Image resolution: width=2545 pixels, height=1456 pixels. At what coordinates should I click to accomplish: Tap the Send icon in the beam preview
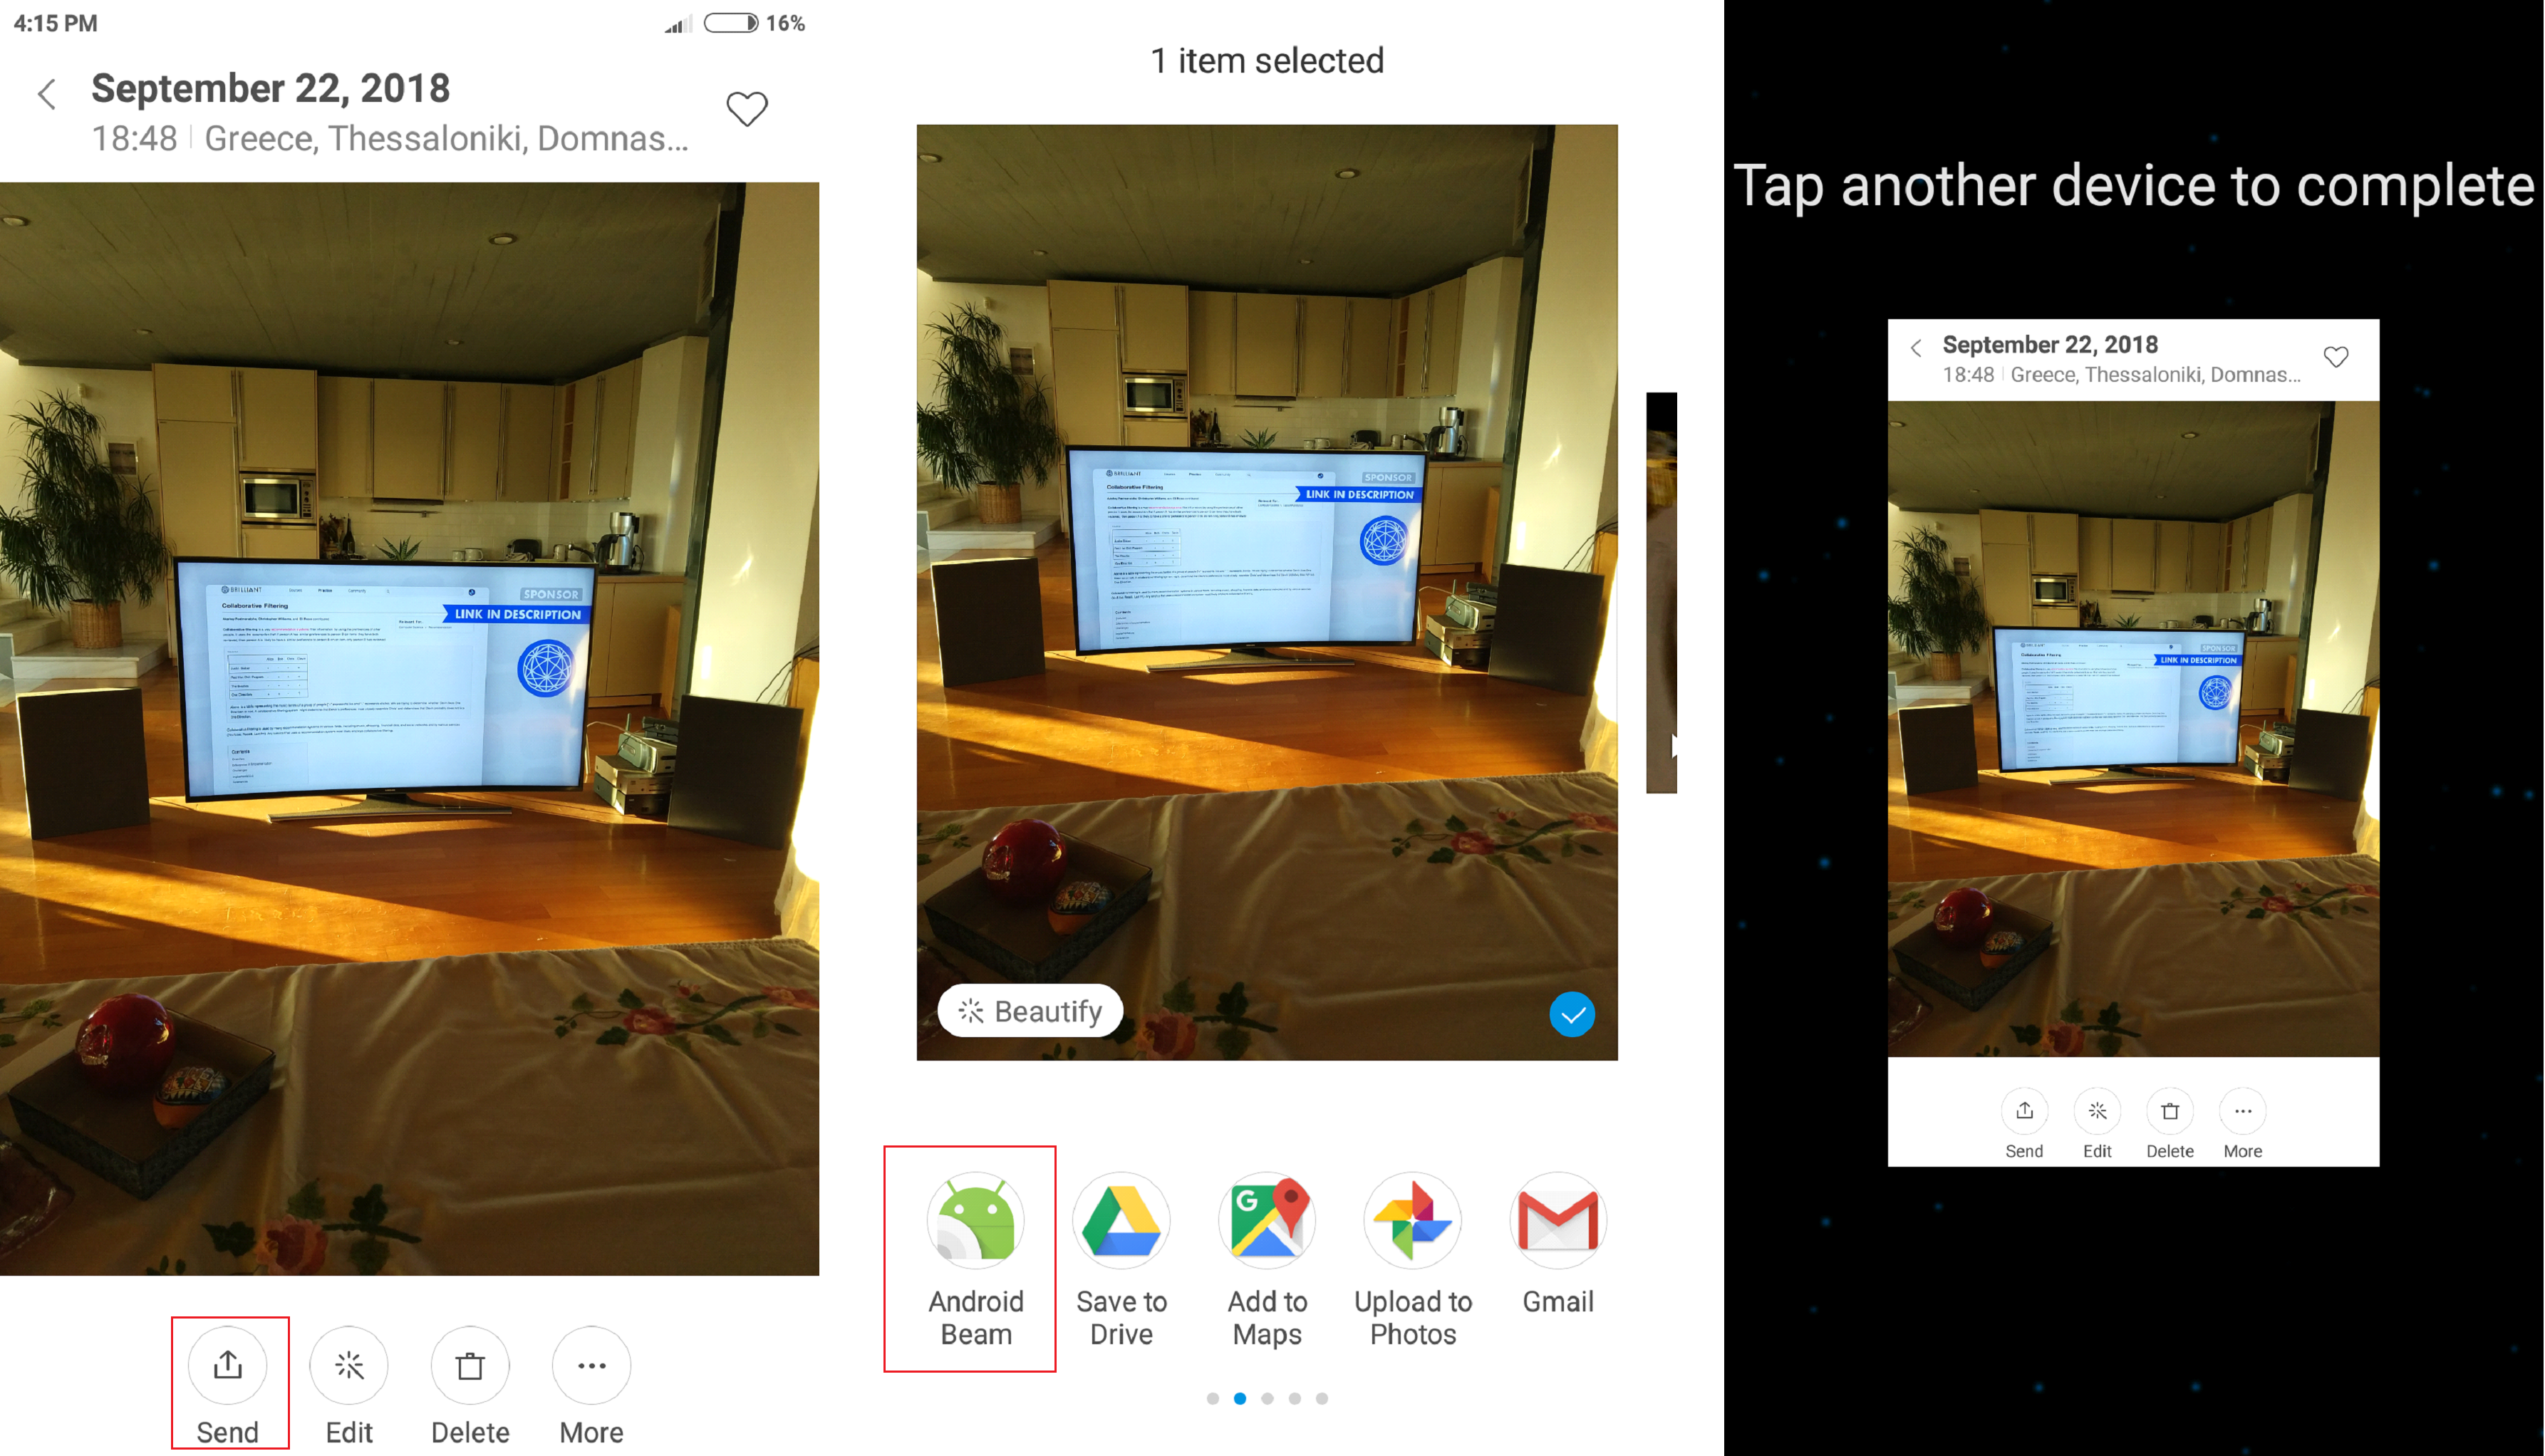(2024, 1111)
